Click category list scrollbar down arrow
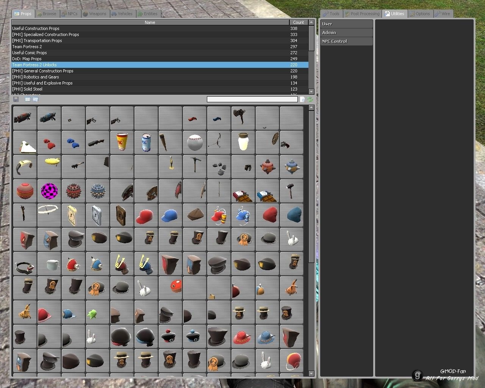This screenshot has height=388, width=485. [311, 91]
